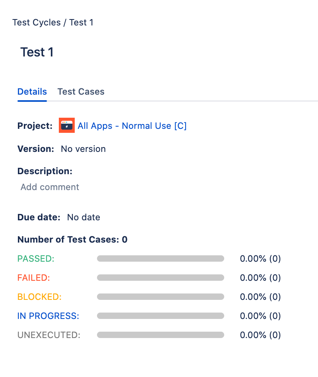Click the BLOCKED progress bar
The image size is (318, 377).
[160, 297]
